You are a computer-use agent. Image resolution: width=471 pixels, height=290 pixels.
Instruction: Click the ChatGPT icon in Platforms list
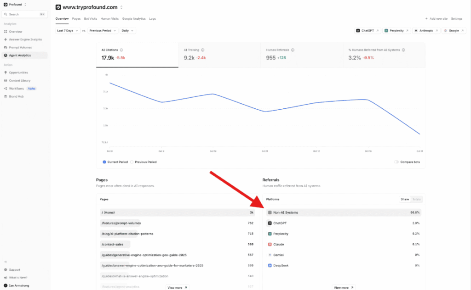coord(270,223)
